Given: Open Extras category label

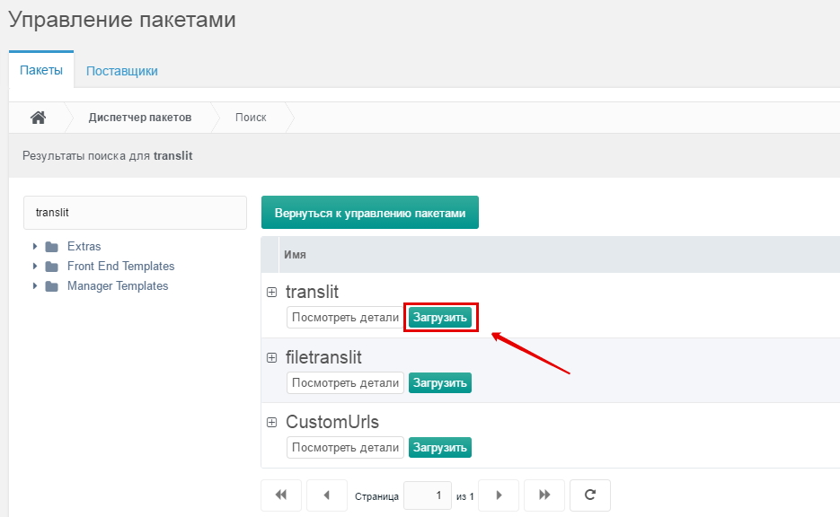Looking at the screenshot, I should (84, 246).
